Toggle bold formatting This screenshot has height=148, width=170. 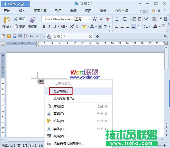click(44, 26)
